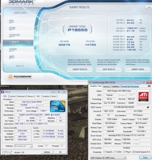152x160 pixels.
Task: Click the GPU score value 20279
Action: click(x=64, y=45)
